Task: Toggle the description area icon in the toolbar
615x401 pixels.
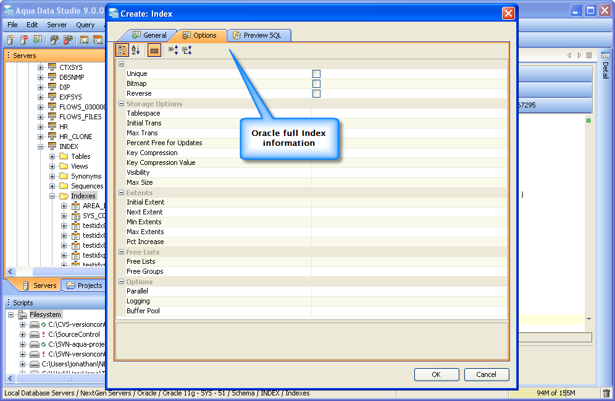Action: click(154, 50)
